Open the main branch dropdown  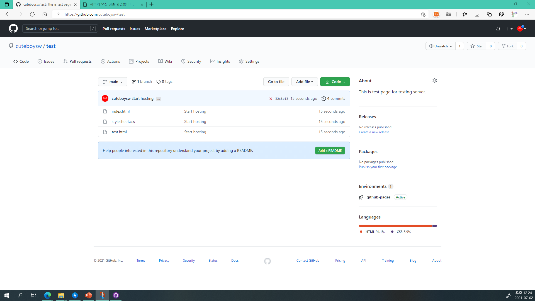(x=113, y=82)
